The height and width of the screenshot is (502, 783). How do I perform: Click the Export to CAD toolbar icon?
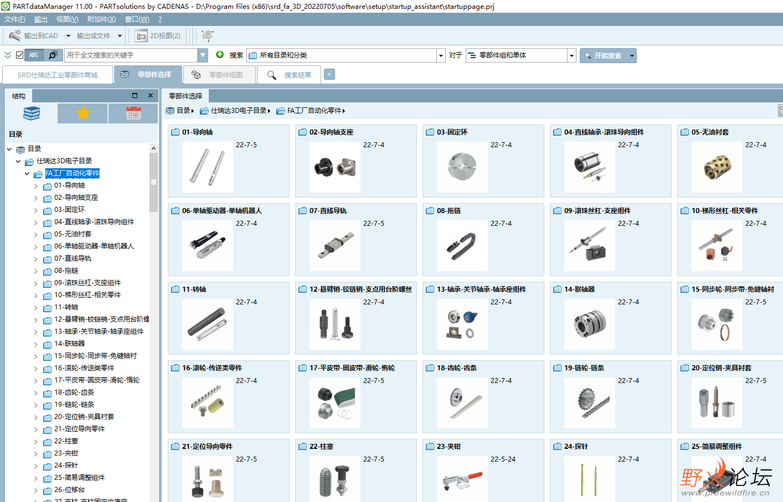coord(15,35)
